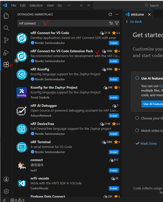Open the Source Control view

6,40
